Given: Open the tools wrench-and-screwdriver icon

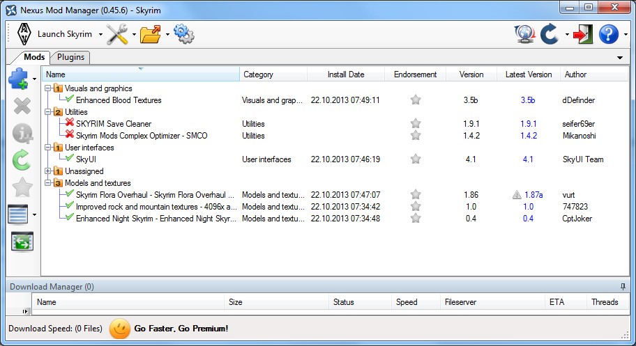Looking at the screenshot, I should tap(117, 34).
